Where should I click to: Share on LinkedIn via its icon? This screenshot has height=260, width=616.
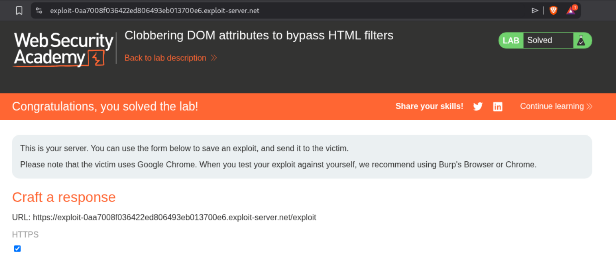pos(498,106)
